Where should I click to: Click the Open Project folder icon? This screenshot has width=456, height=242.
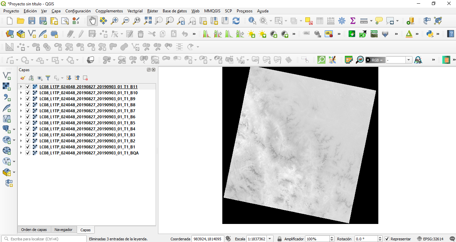(21, 21)
